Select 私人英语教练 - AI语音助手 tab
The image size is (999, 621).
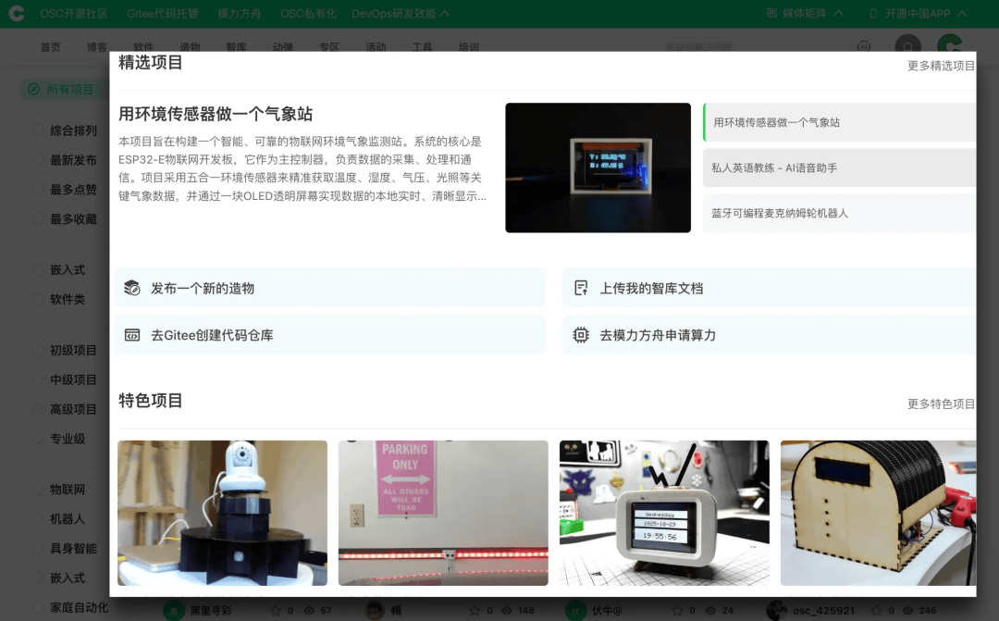pyautogui.click(x=838, y=168)
